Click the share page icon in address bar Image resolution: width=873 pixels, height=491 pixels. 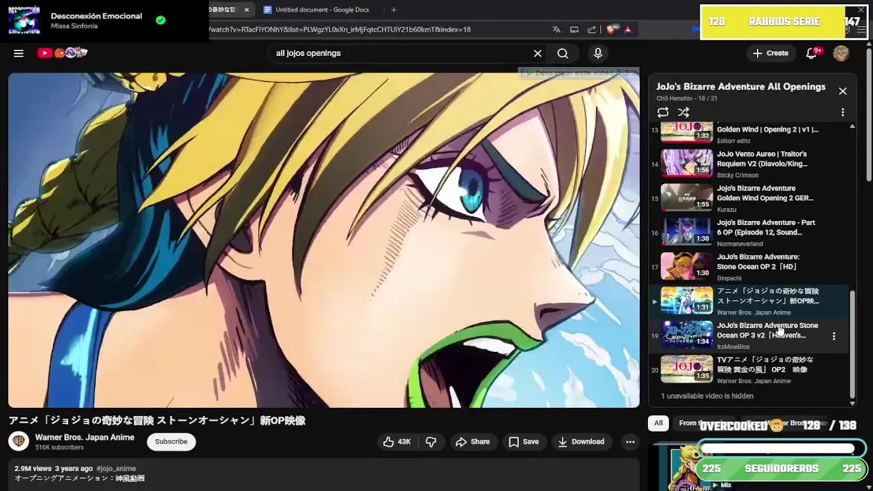(x=591, y=29)
